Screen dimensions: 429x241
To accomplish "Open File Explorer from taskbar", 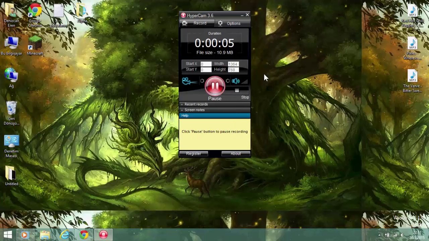I will [45, 235].
